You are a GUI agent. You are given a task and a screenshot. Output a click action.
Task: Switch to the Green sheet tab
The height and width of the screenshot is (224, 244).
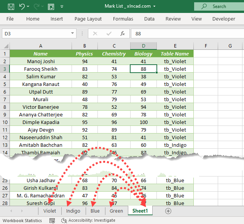[x=116, y=211]
